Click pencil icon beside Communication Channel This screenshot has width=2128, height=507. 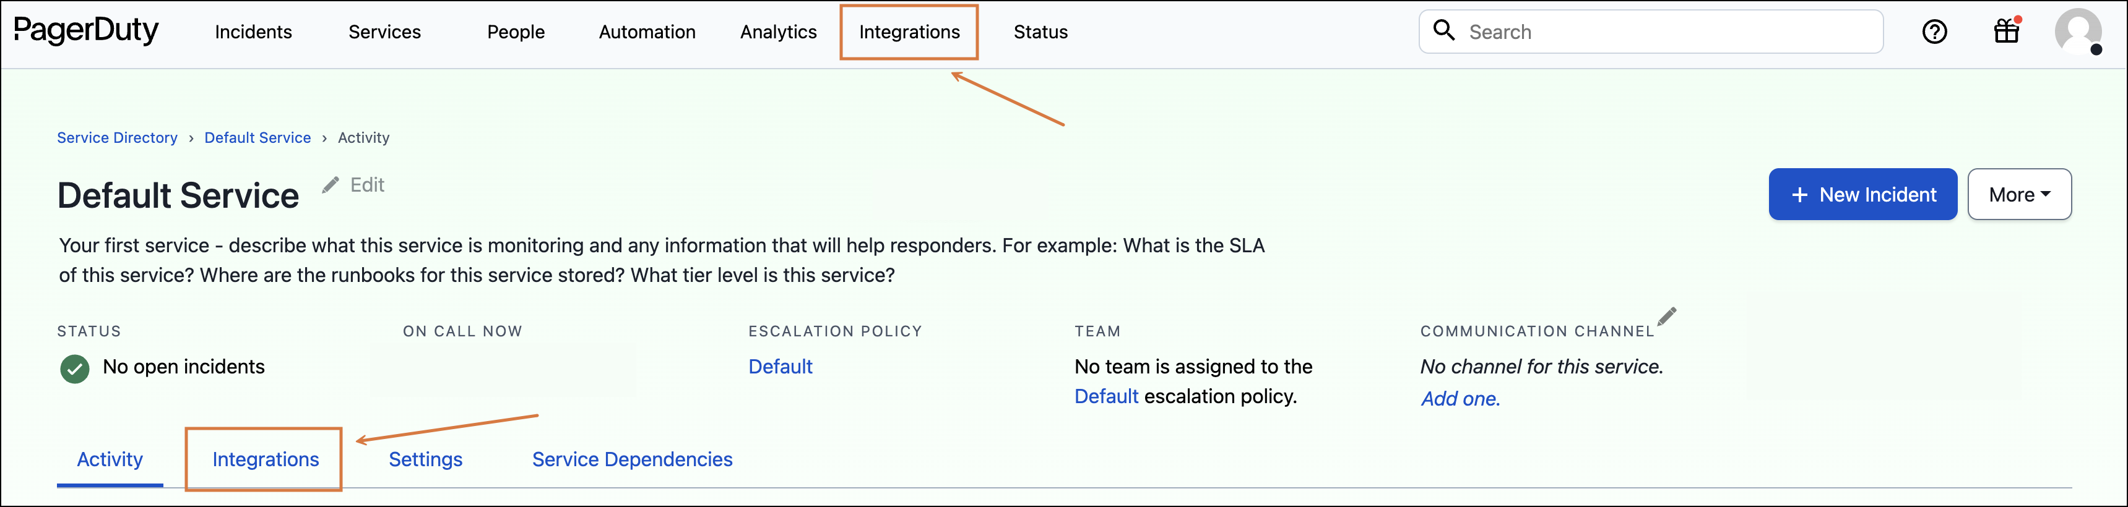[1667, 316]
